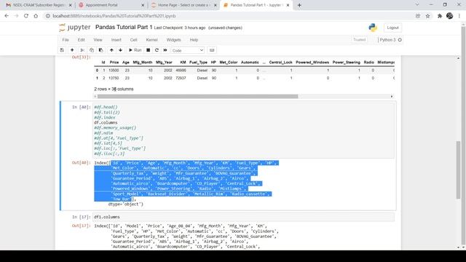Open Chrome three-dot menu

[459, 16]
